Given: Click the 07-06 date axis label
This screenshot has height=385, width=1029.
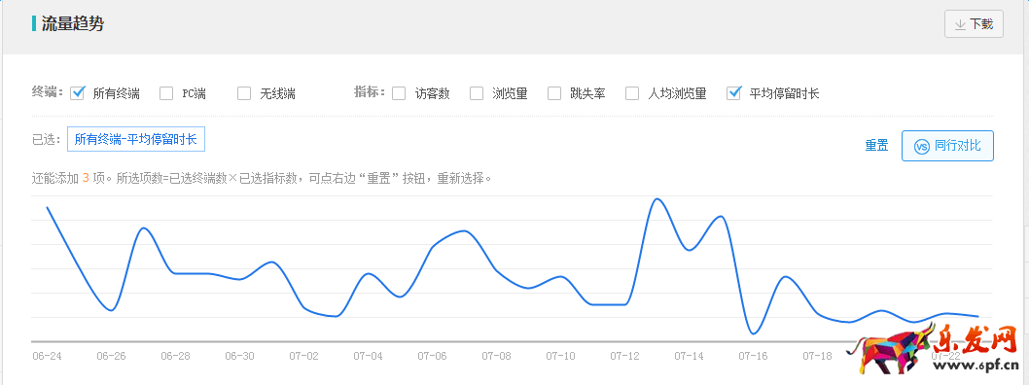Looking at the screenshot, I should click(433, 356).
